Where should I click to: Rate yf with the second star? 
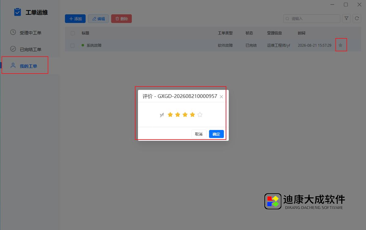(178, 115)
